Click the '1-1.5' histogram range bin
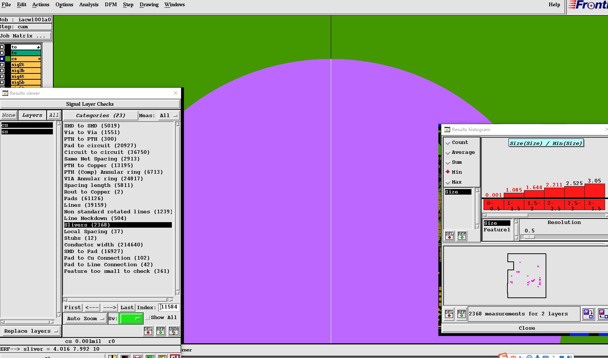The height and width of the screenshot is (358, 608). tap(514, 205)
